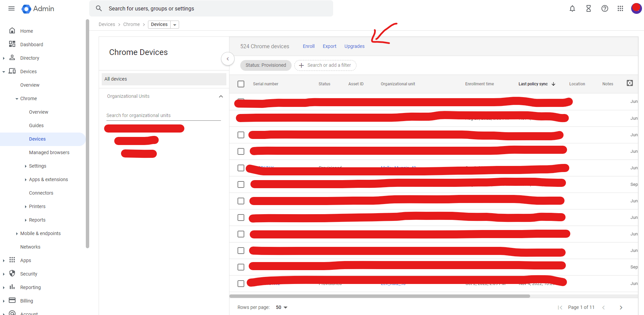Click the Upgrades link
The image size is (644, 315).
point(354,46)
